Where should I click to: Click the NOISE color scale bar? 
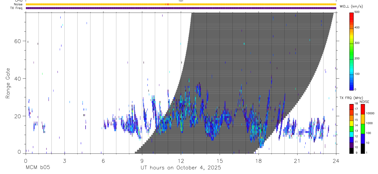click(x=363, y=129)
